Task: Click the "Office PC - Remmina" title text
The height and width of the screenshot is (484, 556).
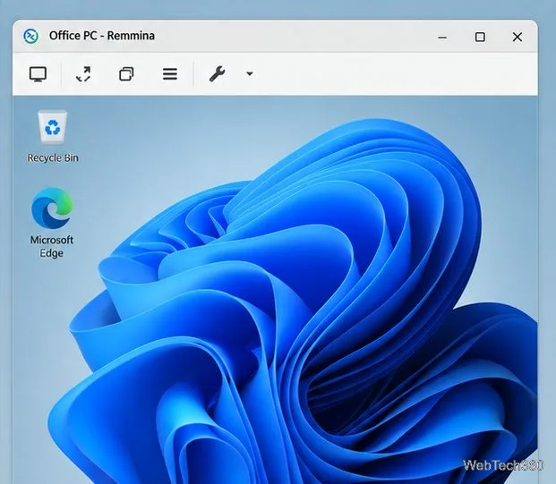Action: 102,36
